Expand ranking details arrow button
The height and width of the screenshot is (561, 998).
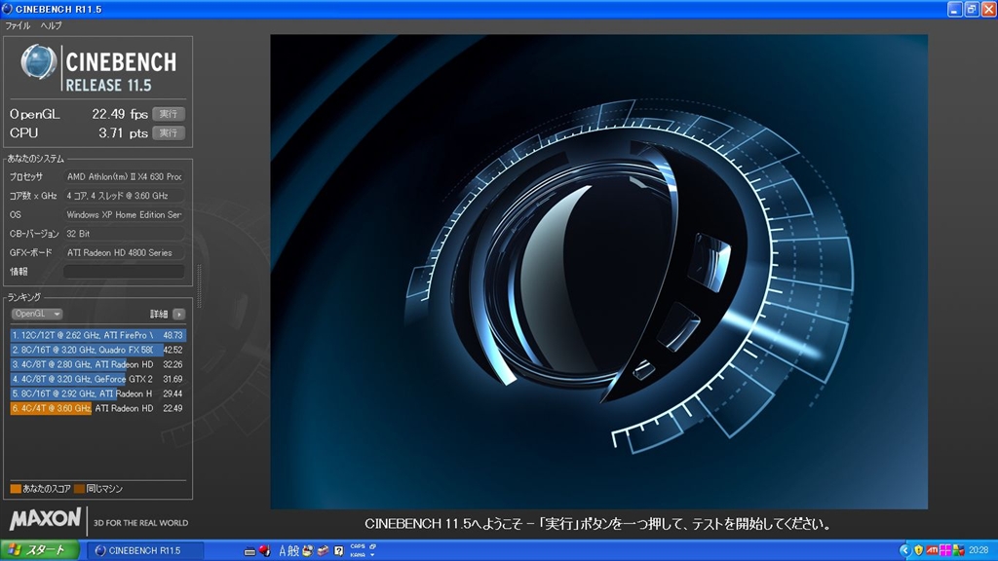coord(178,314)
